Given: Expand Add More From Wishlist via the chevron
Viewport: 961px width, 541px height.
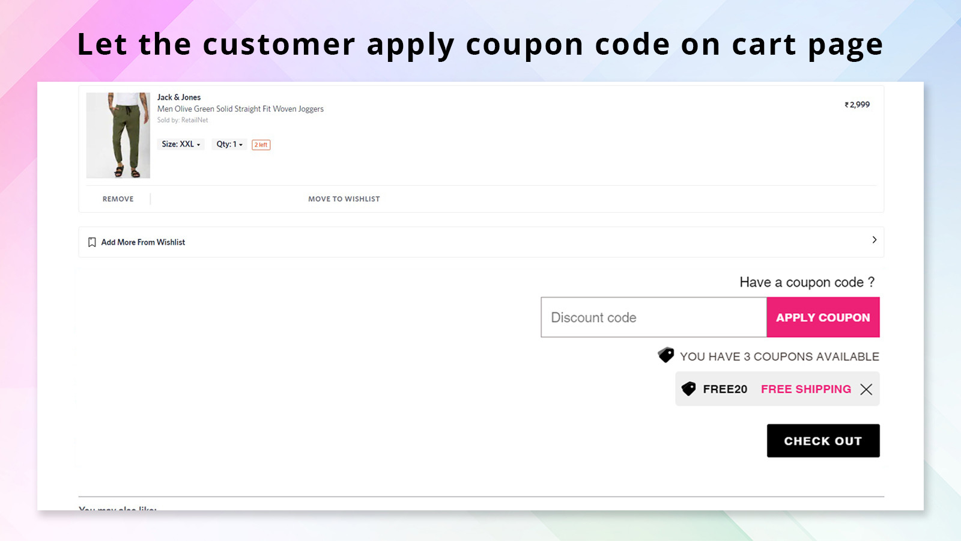Looking at the screenshot, I should pyautogui.click(x=875, y=240).
